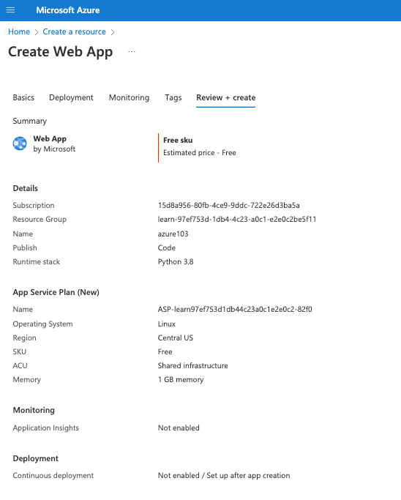This screenshot has width=401, height=500.
Task: Open the Tags tab
Action: tap(173, 97)
